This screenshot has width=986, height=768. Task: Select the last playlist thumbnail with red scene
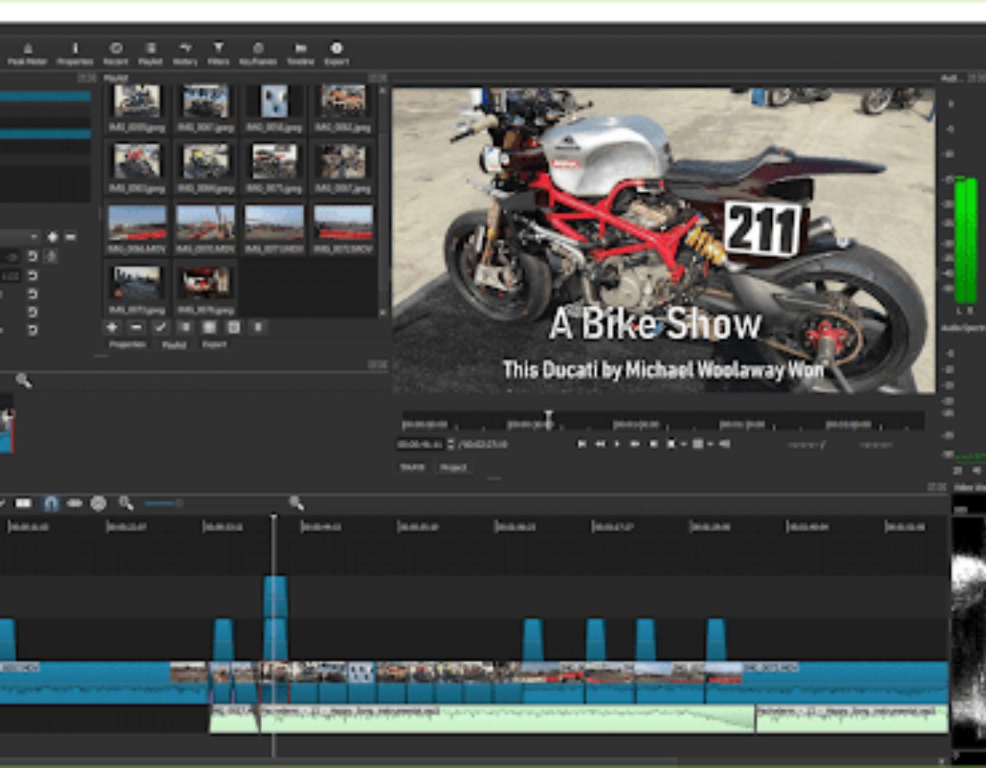[x=206, y=283]
